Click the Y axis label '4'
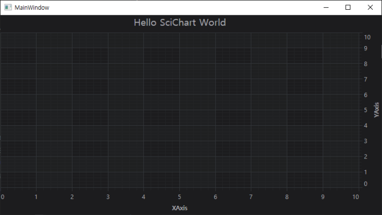Image resolution: width=382 pixels, height=215 pixels. [366, 126]
